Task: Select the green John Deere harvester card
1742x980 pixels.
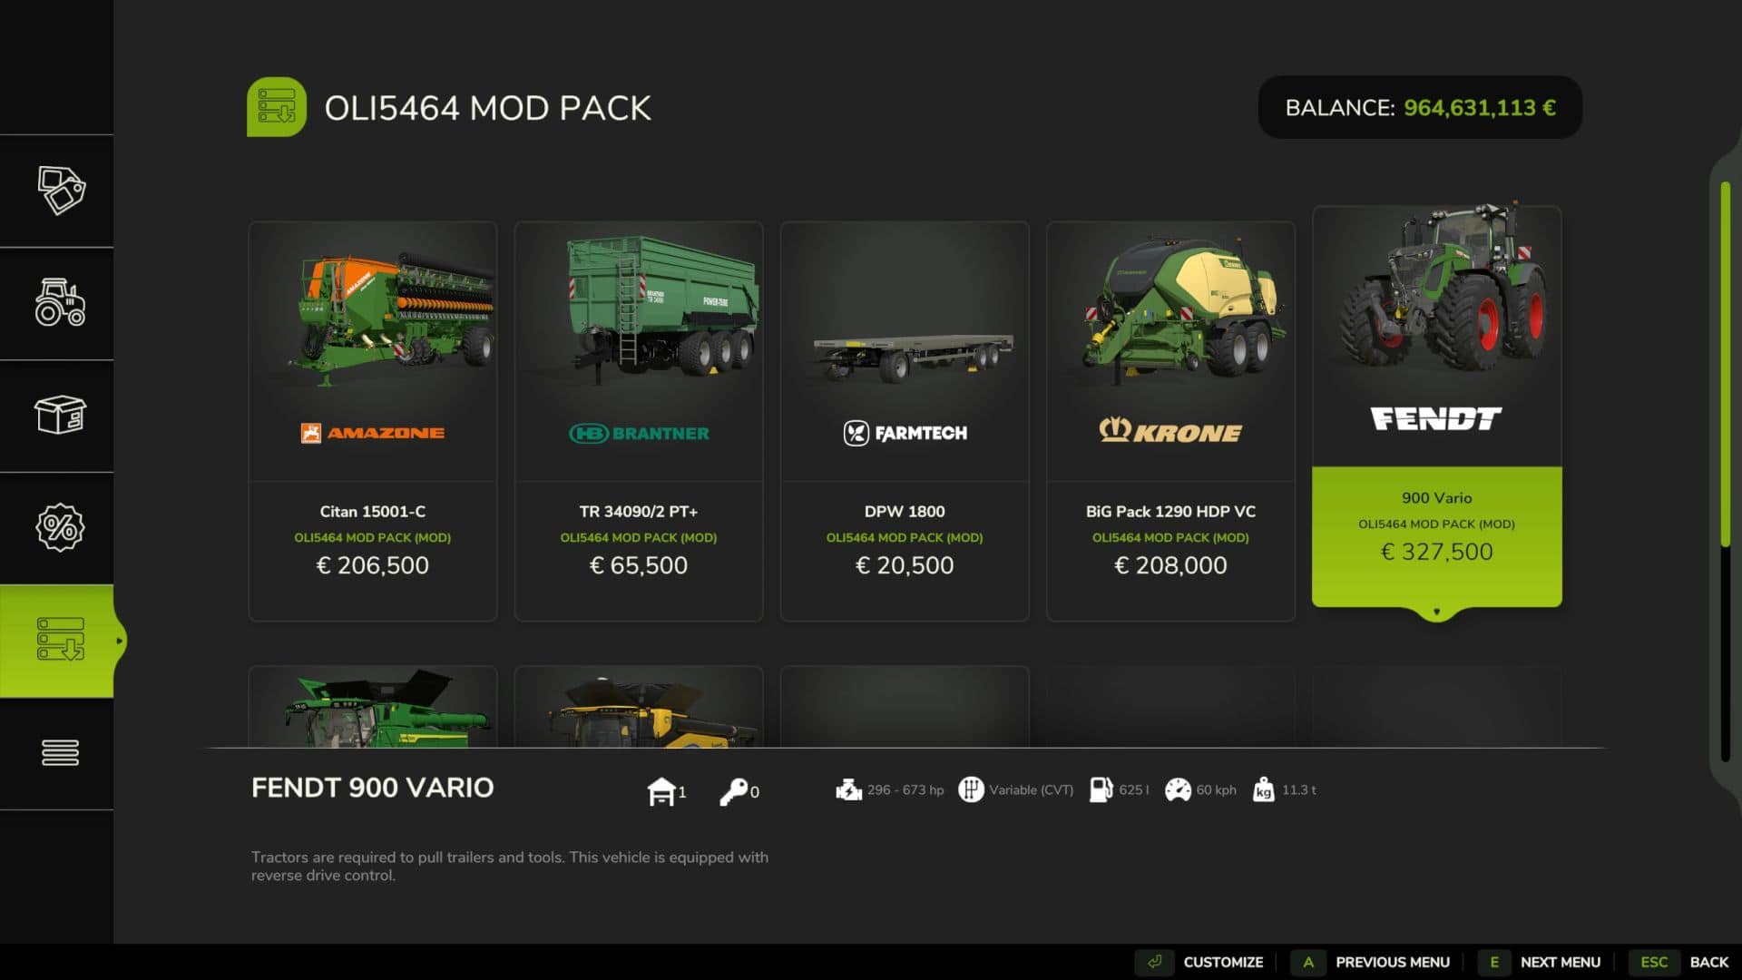Action: [373, 707]
